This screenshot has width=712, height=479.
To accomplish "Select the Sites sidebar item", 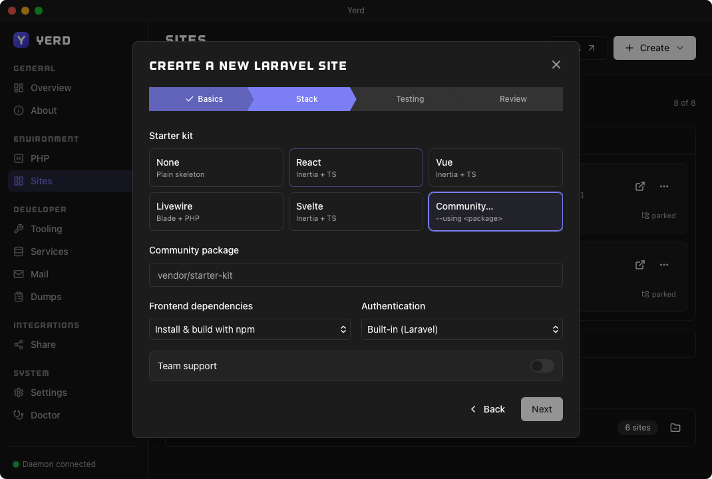I will pos(70,181).
